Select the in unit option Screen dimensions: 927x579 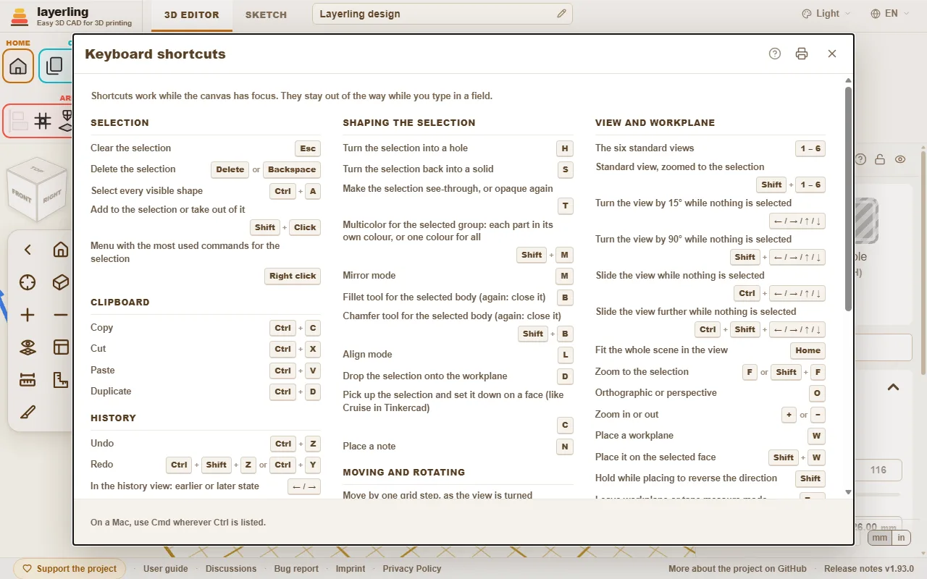tap(901, 538)
